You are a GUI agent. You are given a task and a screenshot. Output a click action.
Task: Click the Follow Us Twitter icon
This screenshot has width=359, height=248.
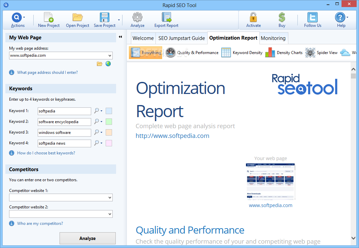313,17
